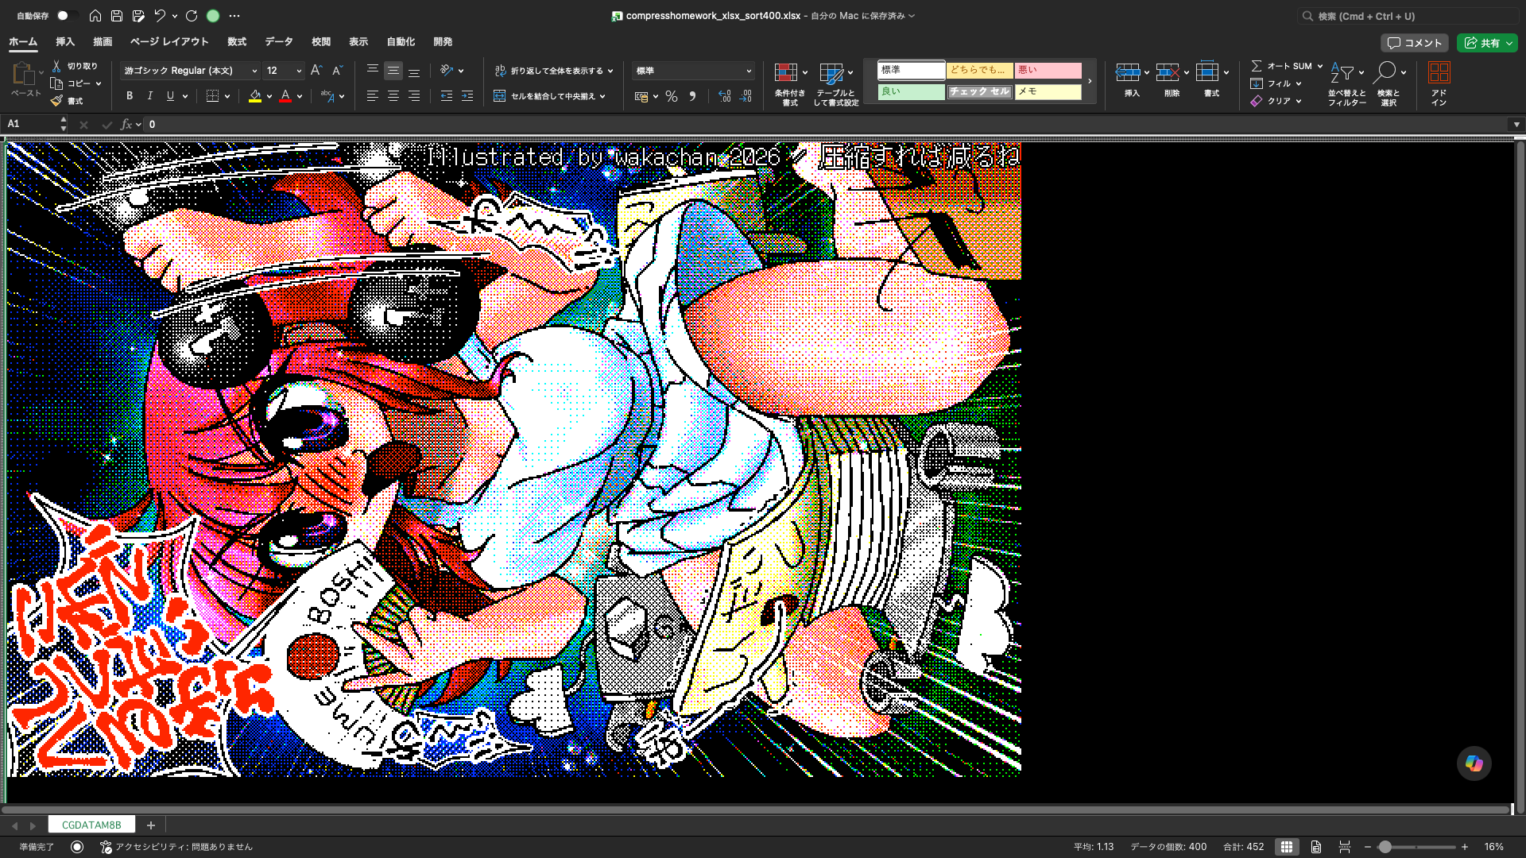Switch to the ページ レイアウト tab
Viewport: 1526px width, 858px height.
[169, 42]
